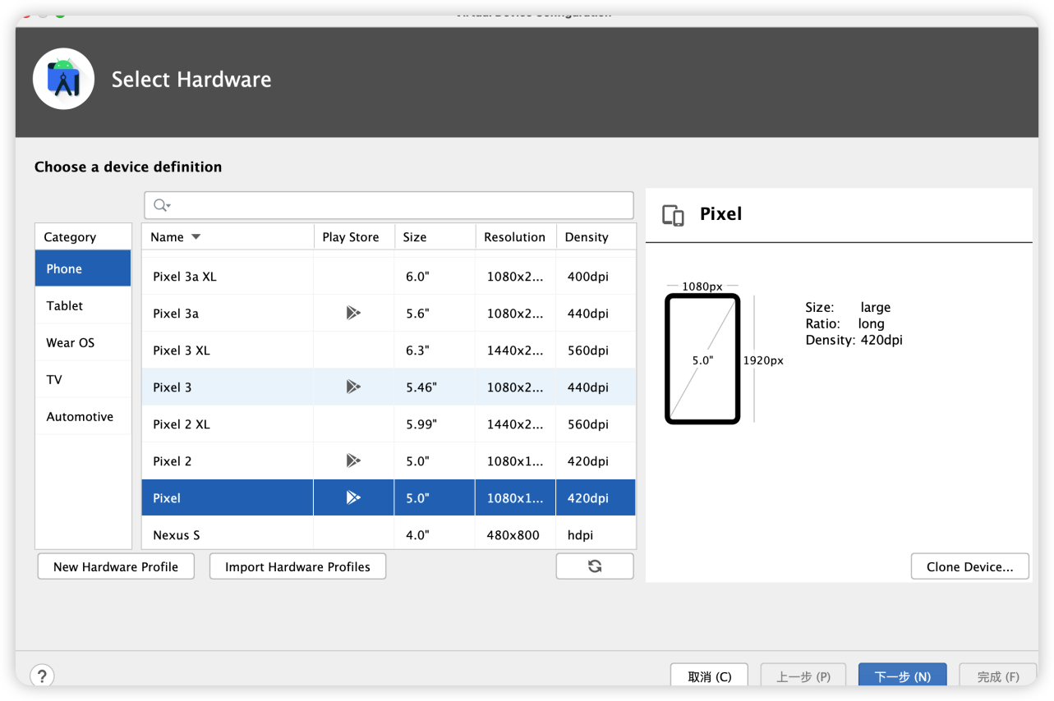
Task: Click the Clone Device... button
Action: [x=969, y=566]
